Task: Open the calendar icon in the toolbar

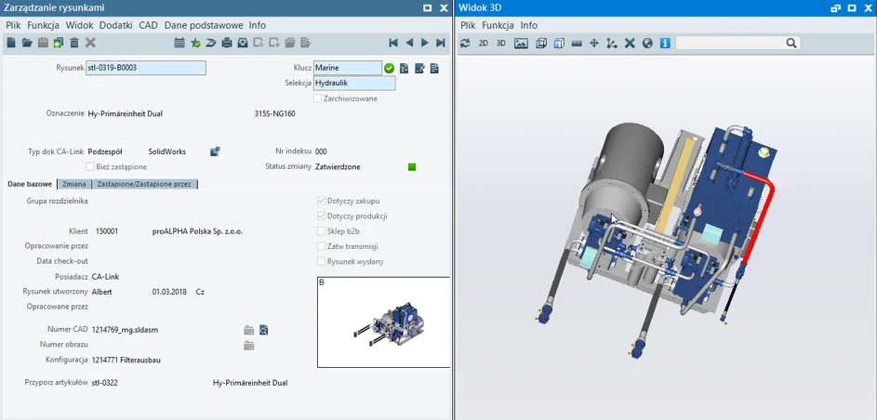Action: click(x=179, y=43)
